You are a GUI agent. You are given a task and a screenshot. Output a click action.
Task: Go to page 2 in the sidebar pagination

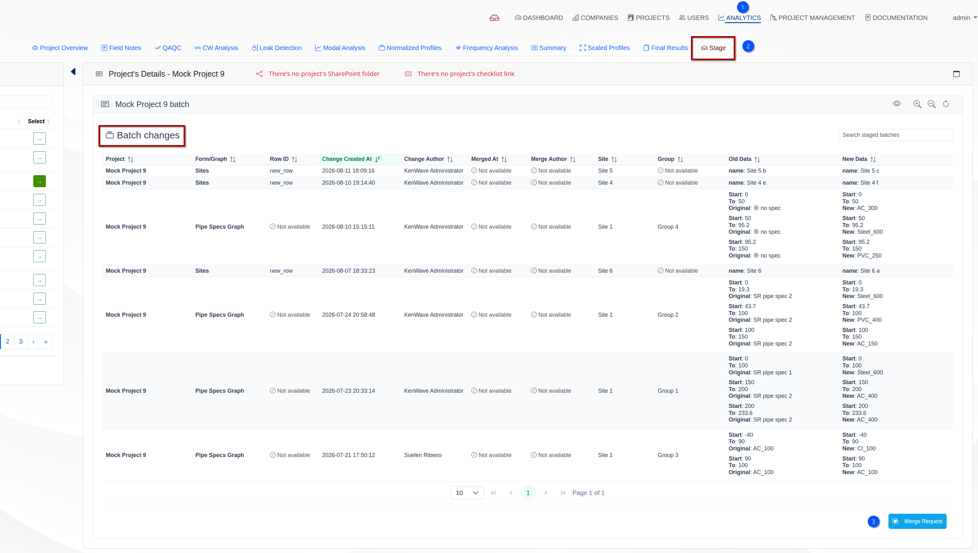click(7, 342)
